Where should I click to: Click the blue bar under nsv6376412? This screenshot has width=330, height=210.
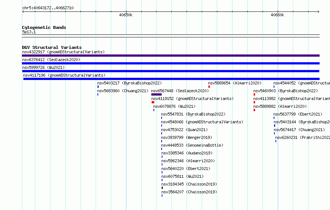171,63
